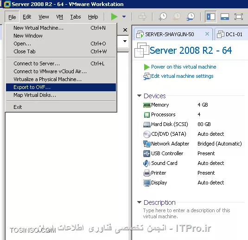Select the Network Adapter label
The width and height of the screenshot is (248, 240).
[170, 144]
